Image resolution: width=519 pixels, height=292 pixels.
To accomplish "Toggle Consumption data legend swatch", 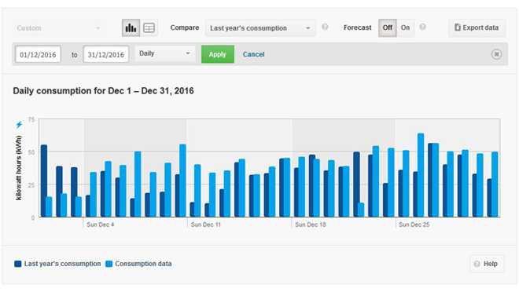I will click(109, 264).
